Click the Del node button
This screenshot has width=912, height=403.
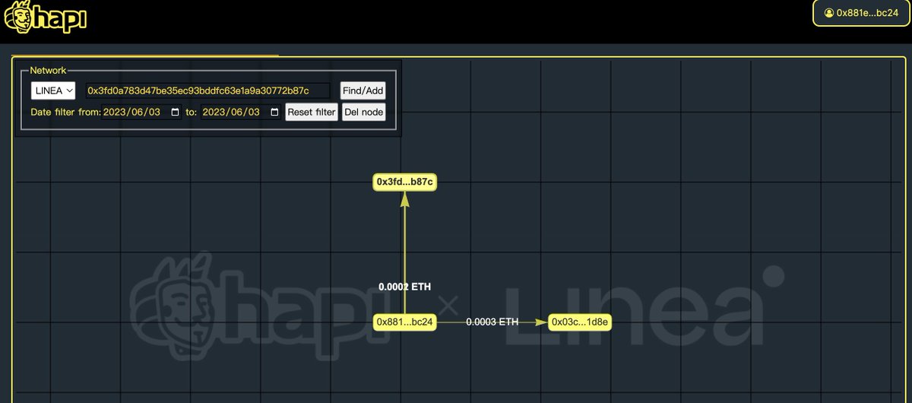tap(363, 112)
